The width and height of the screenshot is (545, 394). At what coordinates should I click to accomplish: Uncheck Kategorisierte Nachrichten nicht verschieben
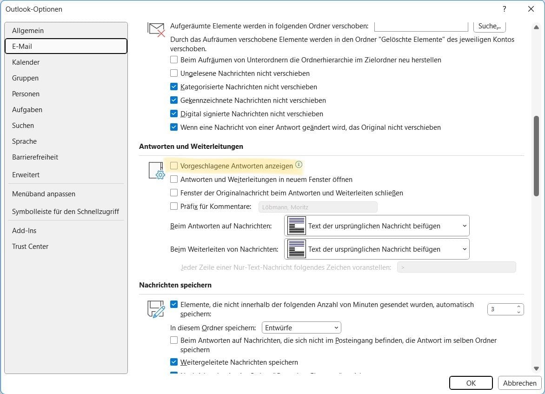pyautogui.click(x=174, y=87)
